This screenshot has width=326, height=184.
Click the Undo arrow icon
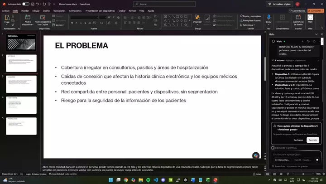[38, 4]
